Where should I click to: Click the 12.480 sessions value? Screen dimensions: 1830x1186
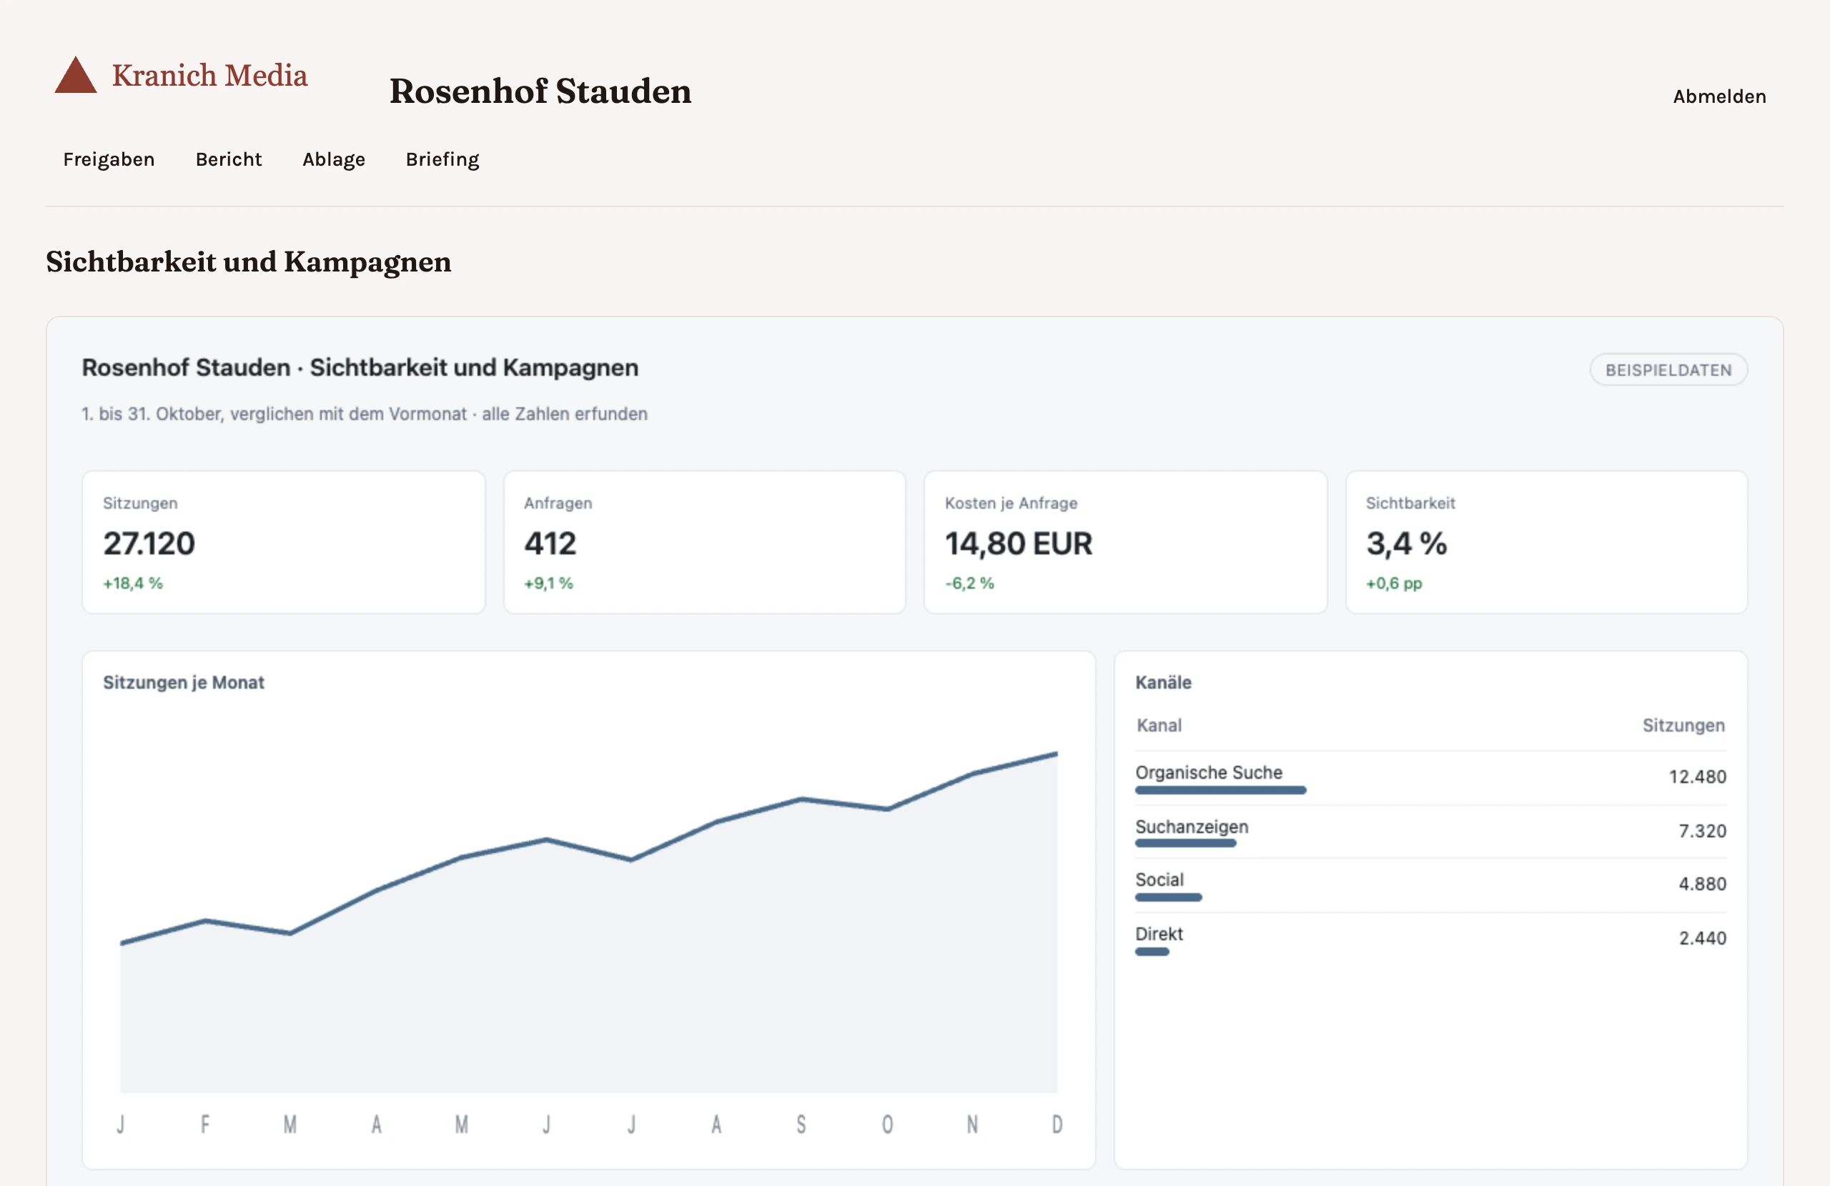(x=1697, y=777)
